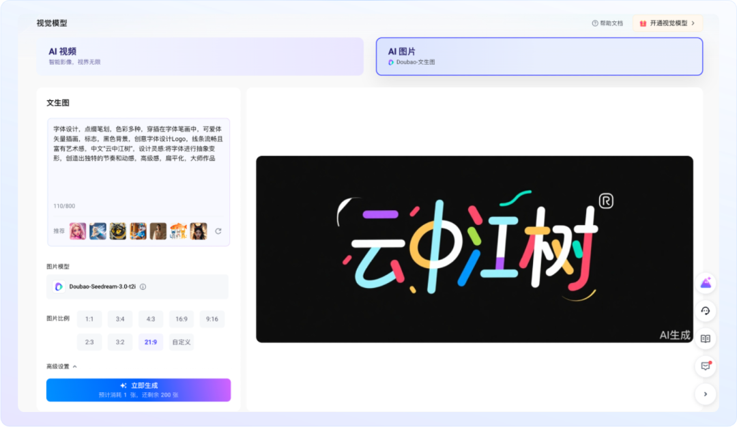The width and height of the screenshot is (737, 427).
Task: Expand the right sidebar with the chevron button
Action: pyautogui.click(x=706, y=394)
